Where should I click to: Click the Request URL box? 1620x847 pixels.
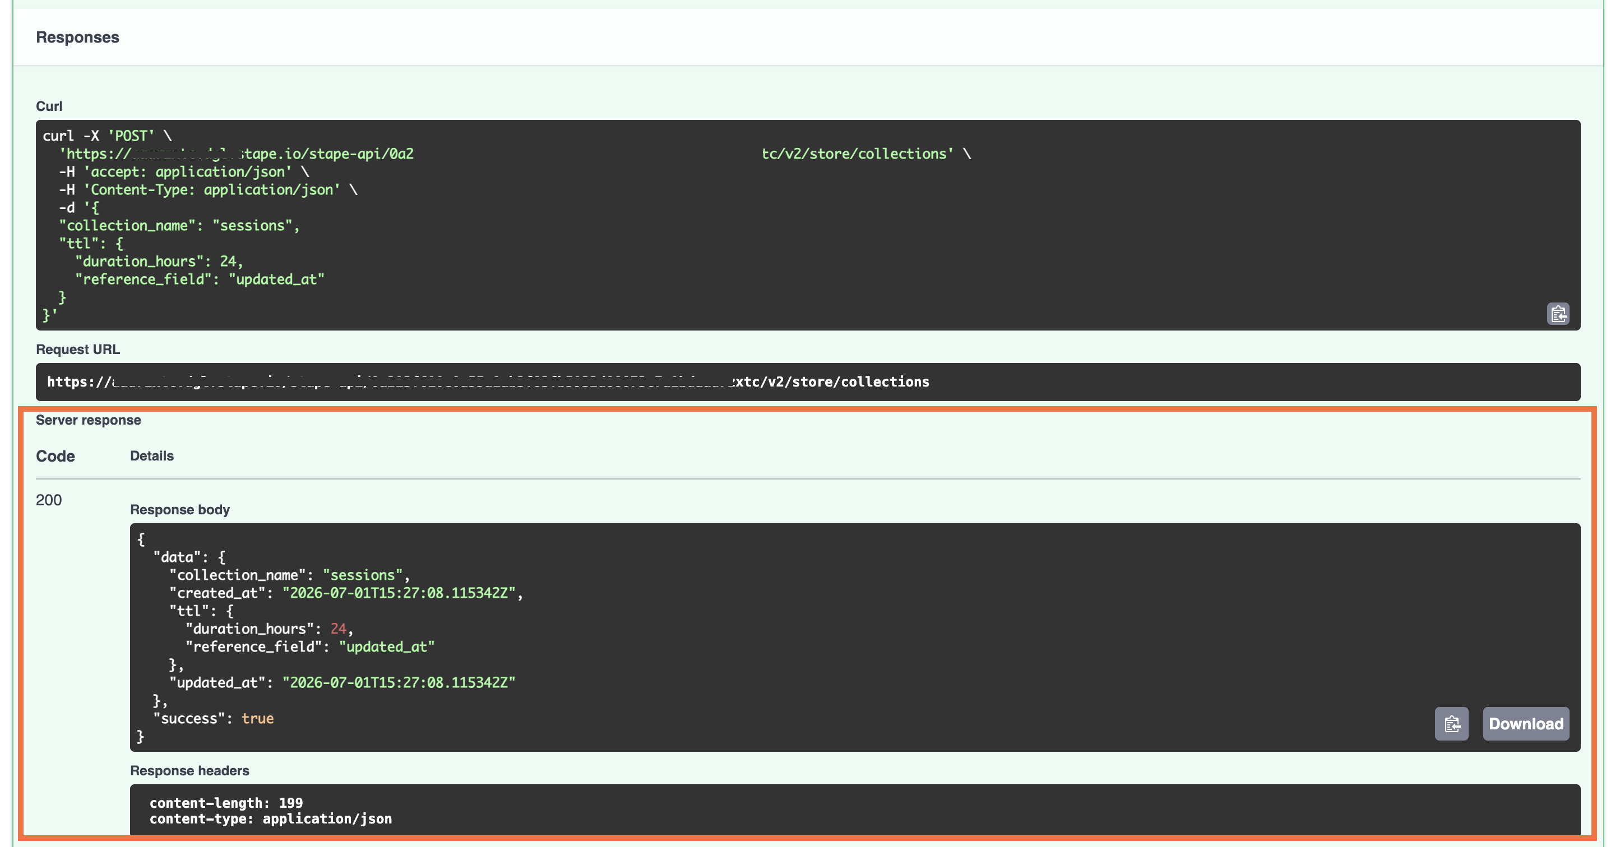(808, 382)
